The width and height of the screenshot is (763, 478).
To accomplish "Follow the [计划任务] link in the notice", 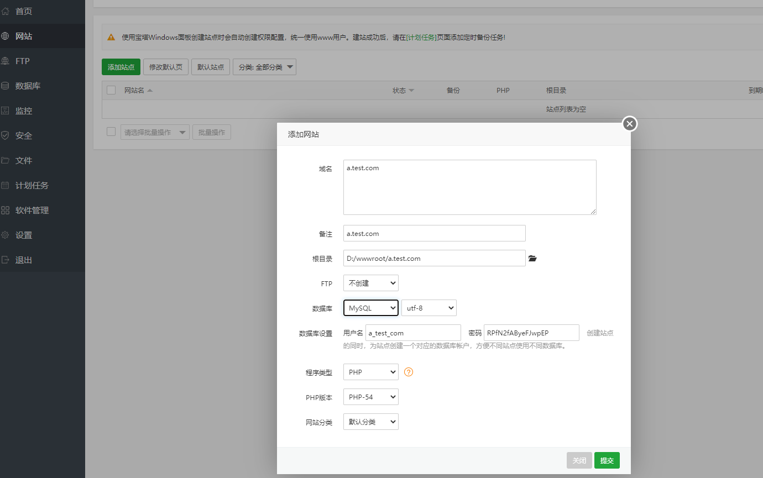I will pyautogui.click(x=421, y=37).
